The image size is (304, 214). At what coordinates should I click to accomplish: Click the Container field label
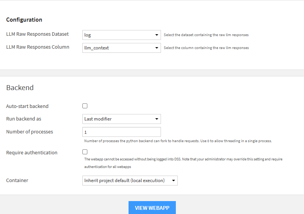tap(17, 181)
